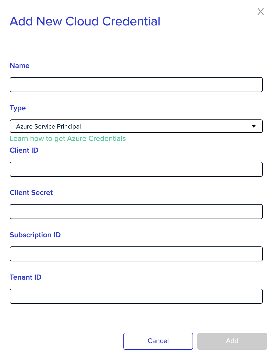Screen dimensions: 273x353
Task: Click the Client Secret field label
Action: [x=31, y=193]
